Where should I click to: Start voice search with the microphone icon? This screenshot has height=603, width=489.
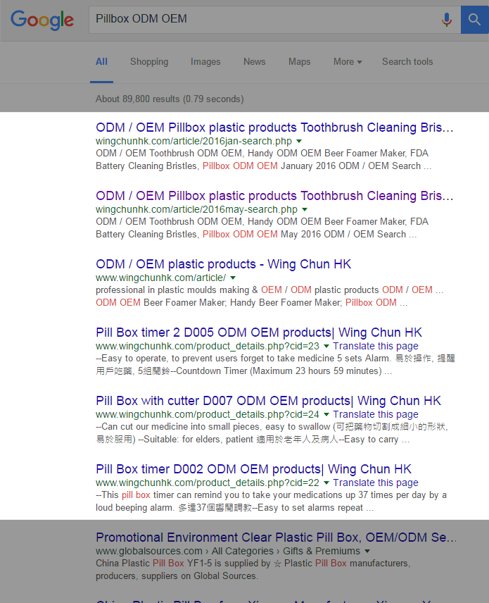pyautogui.click(x=446, y=19)
